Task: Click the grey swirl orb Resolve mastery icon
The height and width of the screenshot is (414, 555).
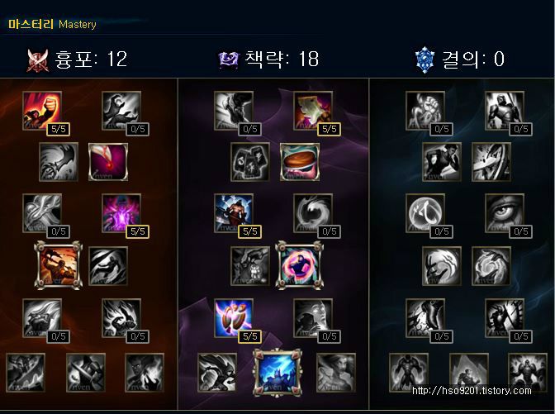Action: coord(425,213)
